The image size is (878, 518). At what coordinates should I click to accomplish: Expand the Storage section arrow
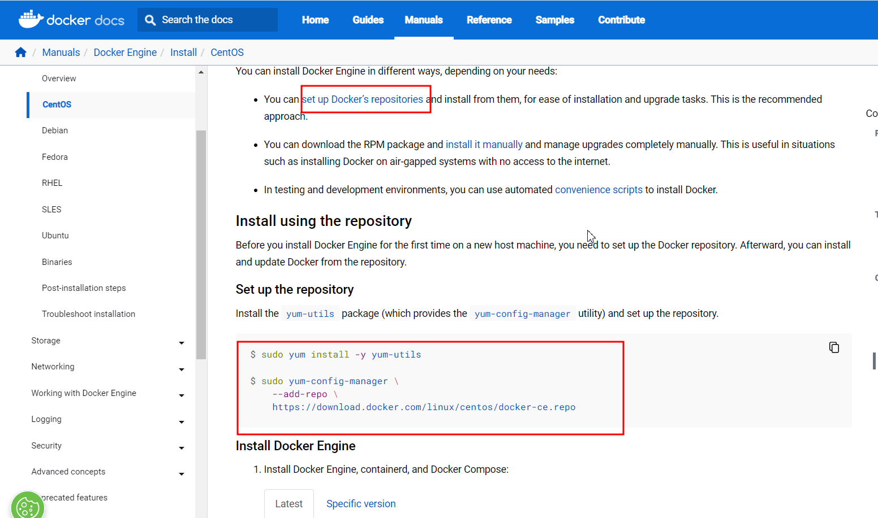(182, 343)
